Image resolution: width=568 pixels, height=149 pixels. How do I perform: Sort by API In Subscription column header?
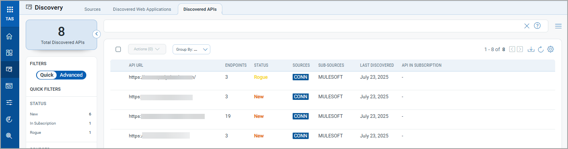click(x=421, y=66)
